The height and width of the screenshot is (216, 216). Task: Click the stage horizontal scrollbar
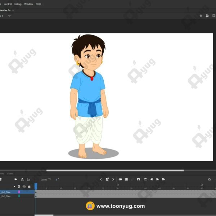pos(115,171)
